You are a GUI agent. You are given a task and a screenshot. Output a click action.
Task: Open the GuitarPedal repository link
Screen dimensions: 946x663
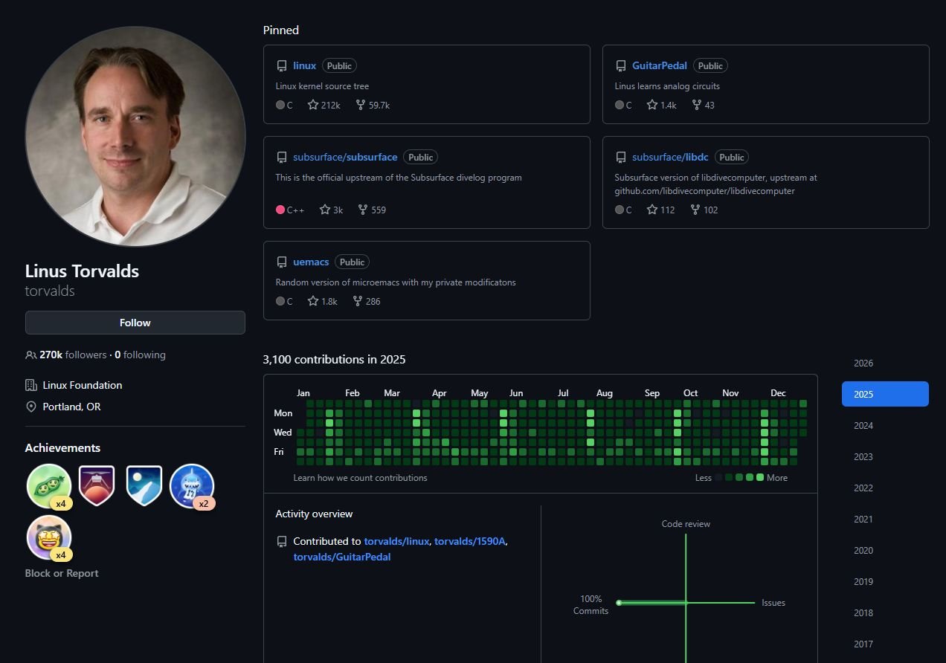660,65
